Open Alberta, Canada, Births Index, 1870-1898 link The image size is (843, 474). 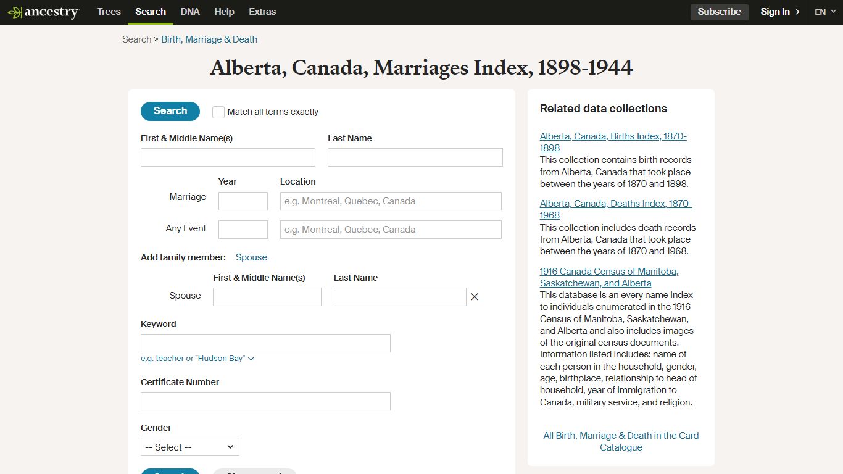point(613,142)
